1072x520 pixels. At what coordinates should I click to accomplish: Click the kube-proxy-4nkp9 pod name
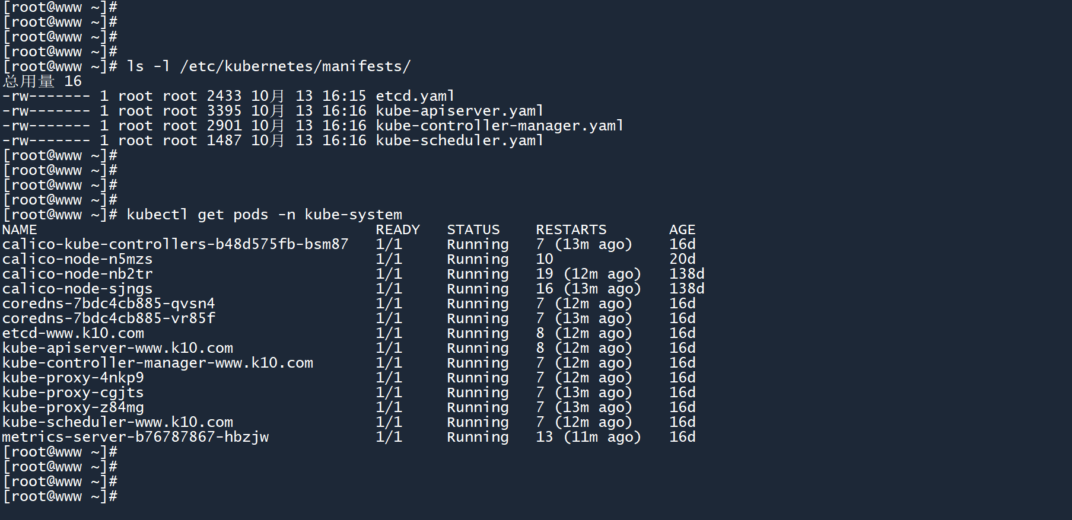[x=73, y=378]
